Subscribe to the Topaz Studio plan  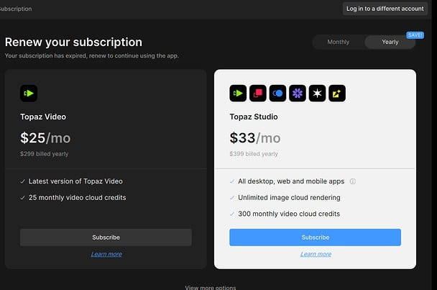pyautogui.click(x=315, y=237)
